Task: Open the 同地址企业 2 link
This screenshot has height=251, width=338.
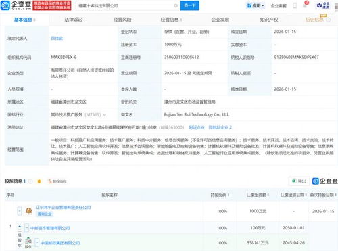Action: [x=220, y=127]
